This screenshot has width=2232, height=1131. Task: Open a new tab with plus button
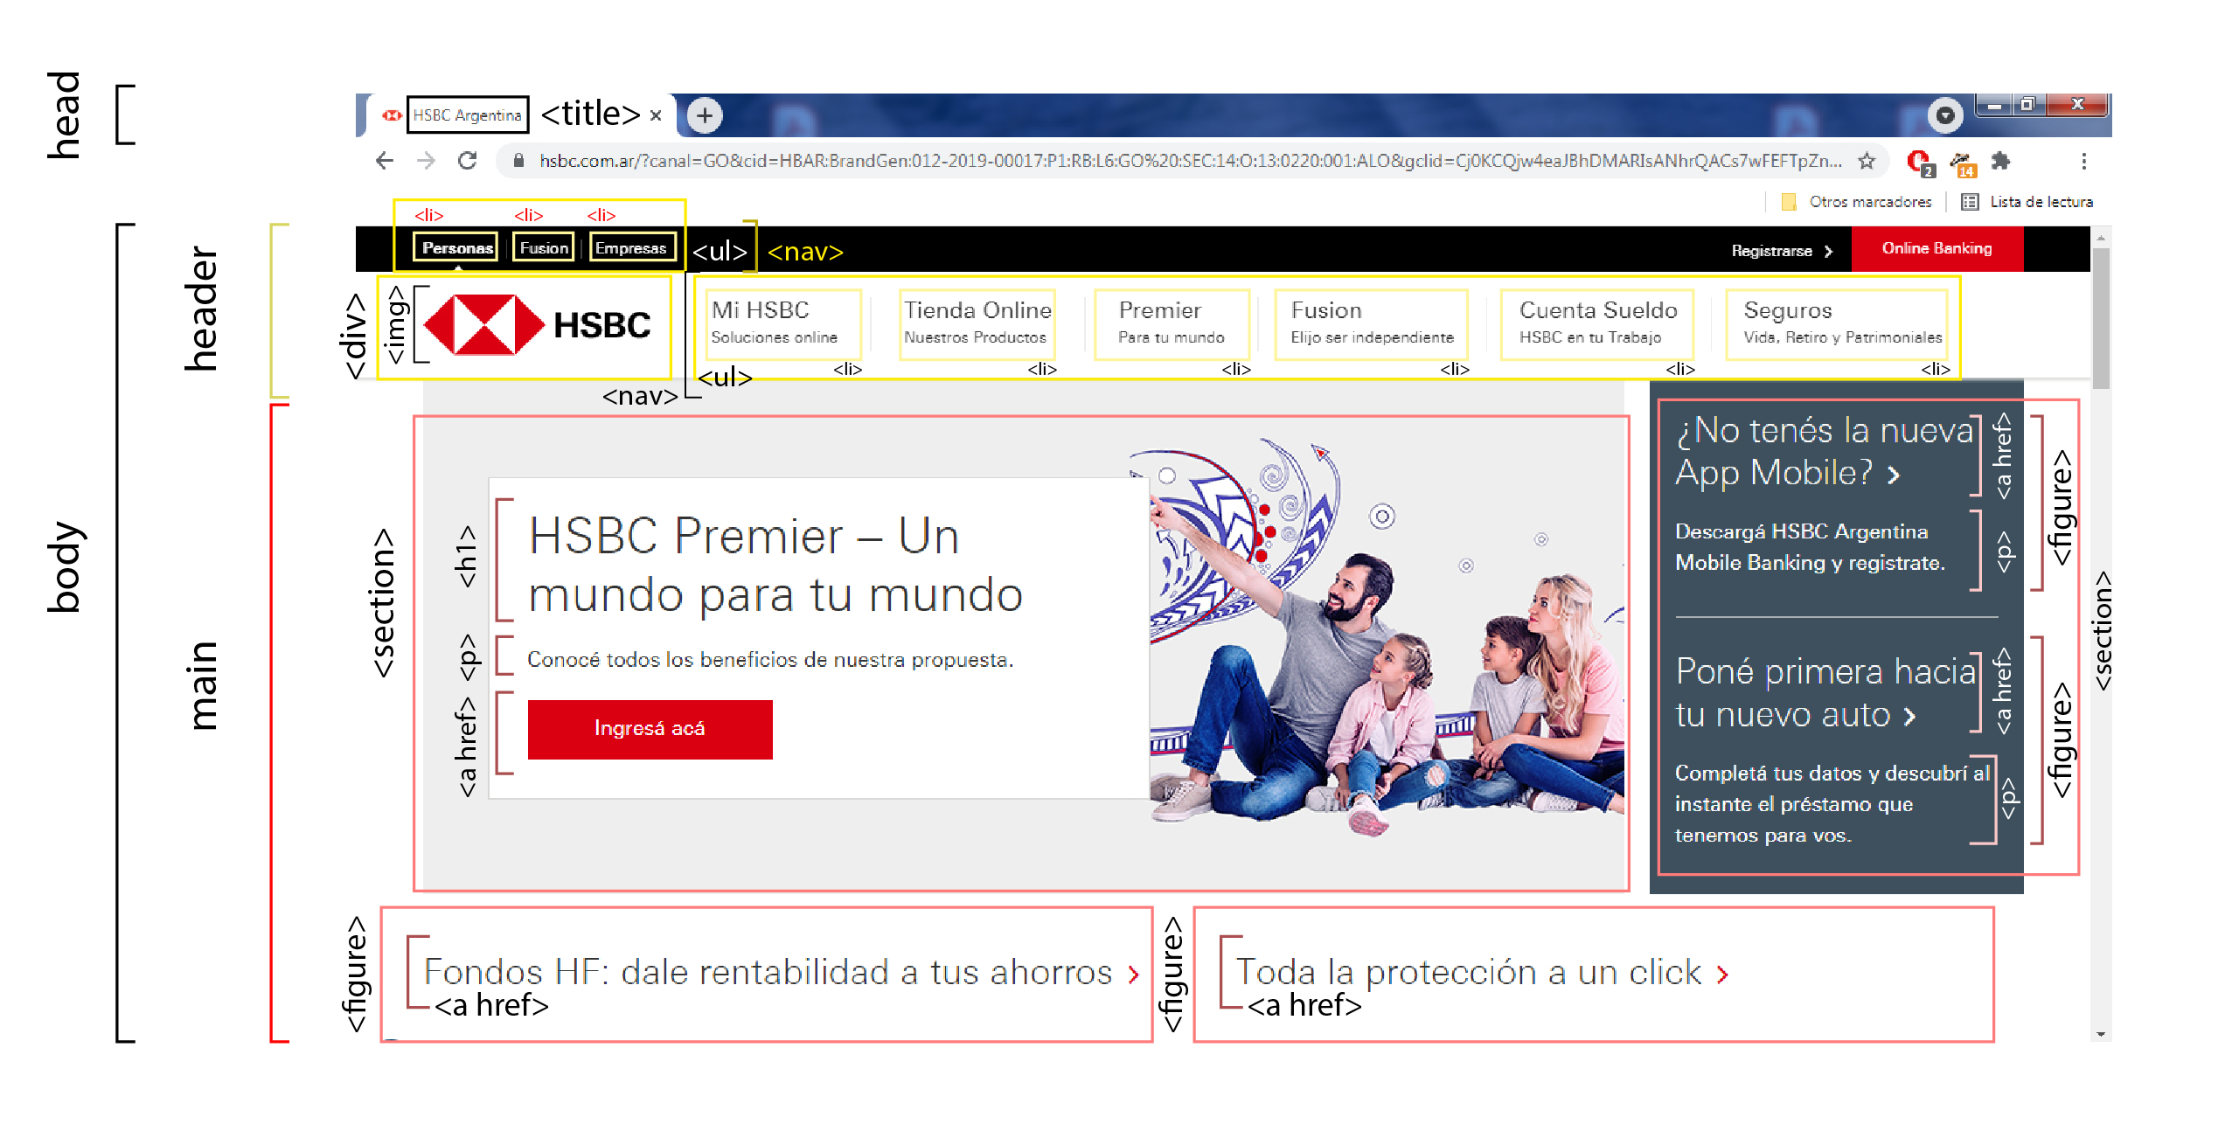[704, 115]
